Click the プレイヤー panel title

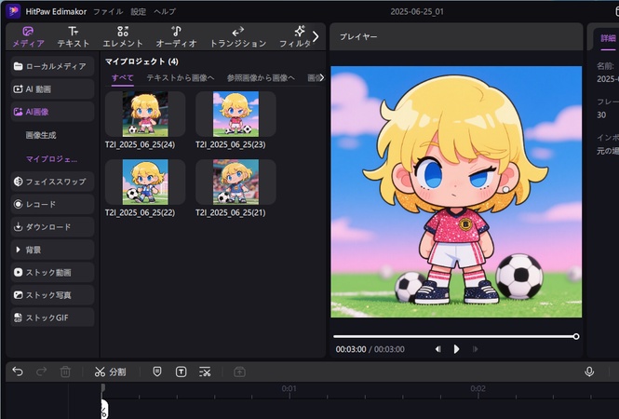point(358,36)
